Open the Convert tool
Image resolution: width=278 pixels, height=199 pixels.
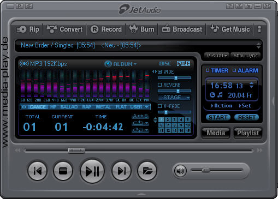pos(64,29)
